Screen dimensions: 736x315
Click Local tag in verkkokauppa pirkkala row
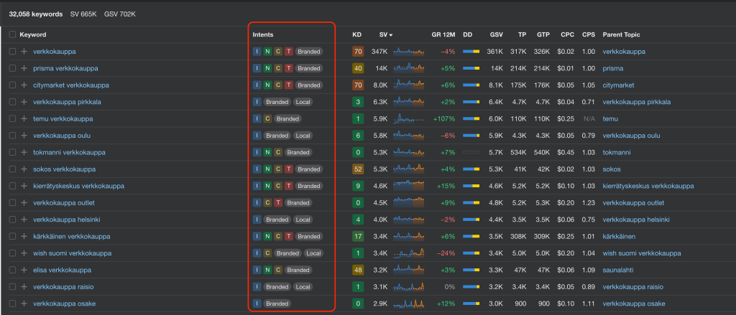coord(303,102)
